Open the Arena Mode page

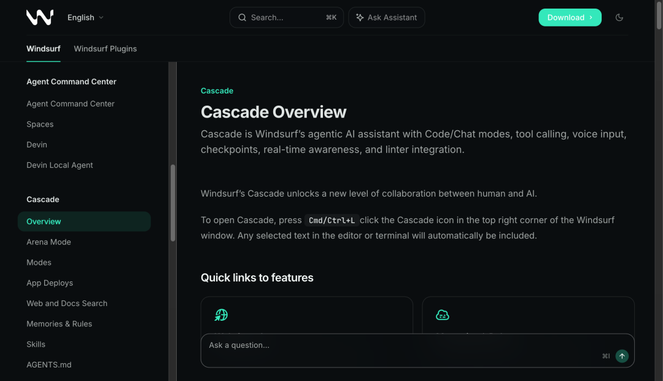pyautogui.click(x=48, y=242)
